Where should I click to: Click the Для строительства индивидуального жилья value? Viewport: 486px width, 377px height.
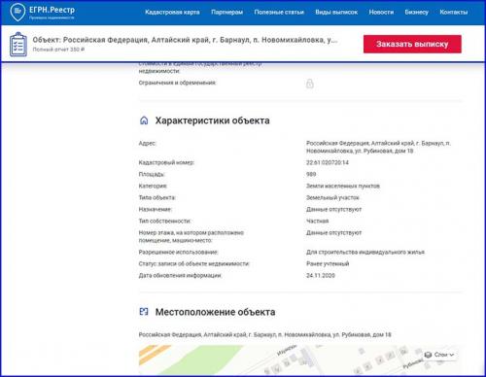click(x=365, y=252)
